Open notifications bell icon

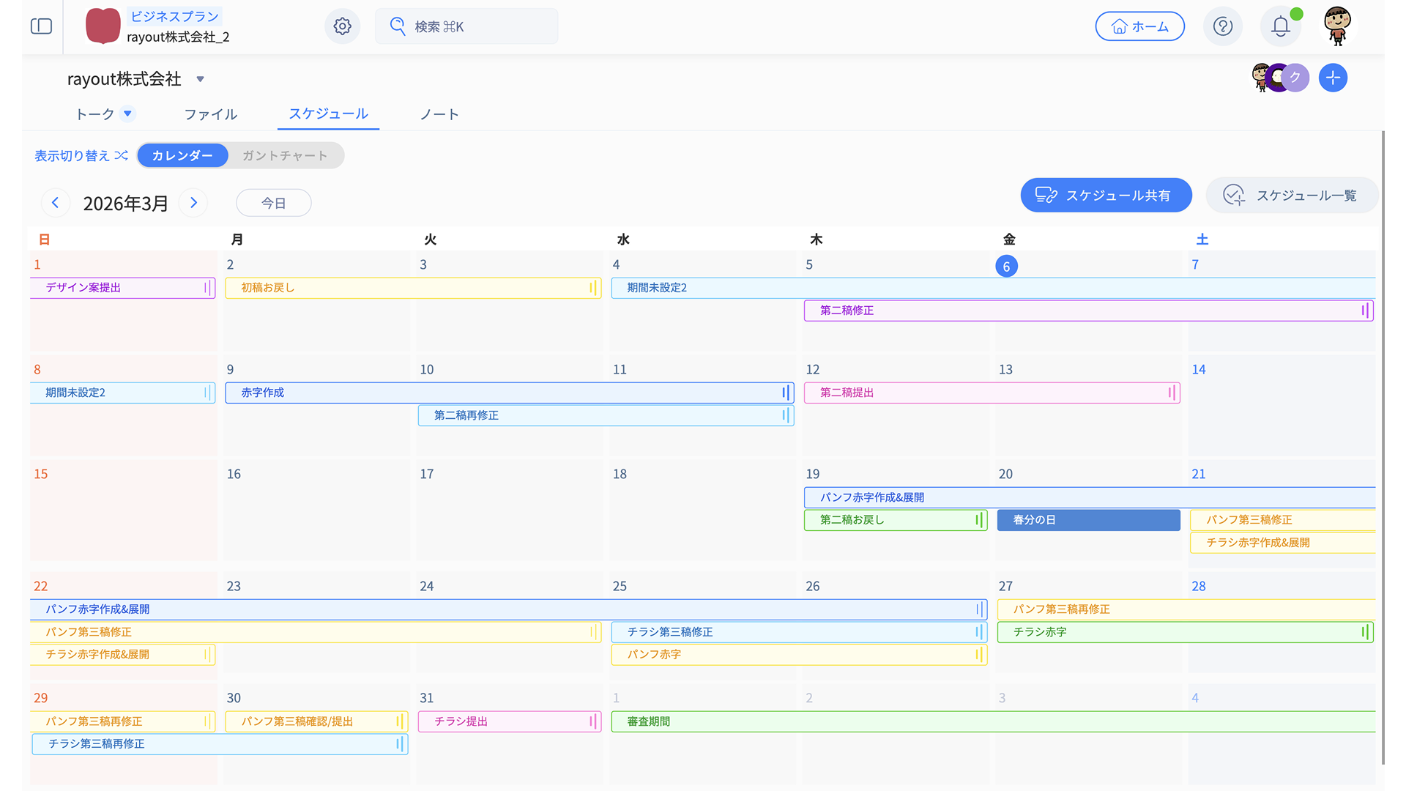tap(1280, 26)
